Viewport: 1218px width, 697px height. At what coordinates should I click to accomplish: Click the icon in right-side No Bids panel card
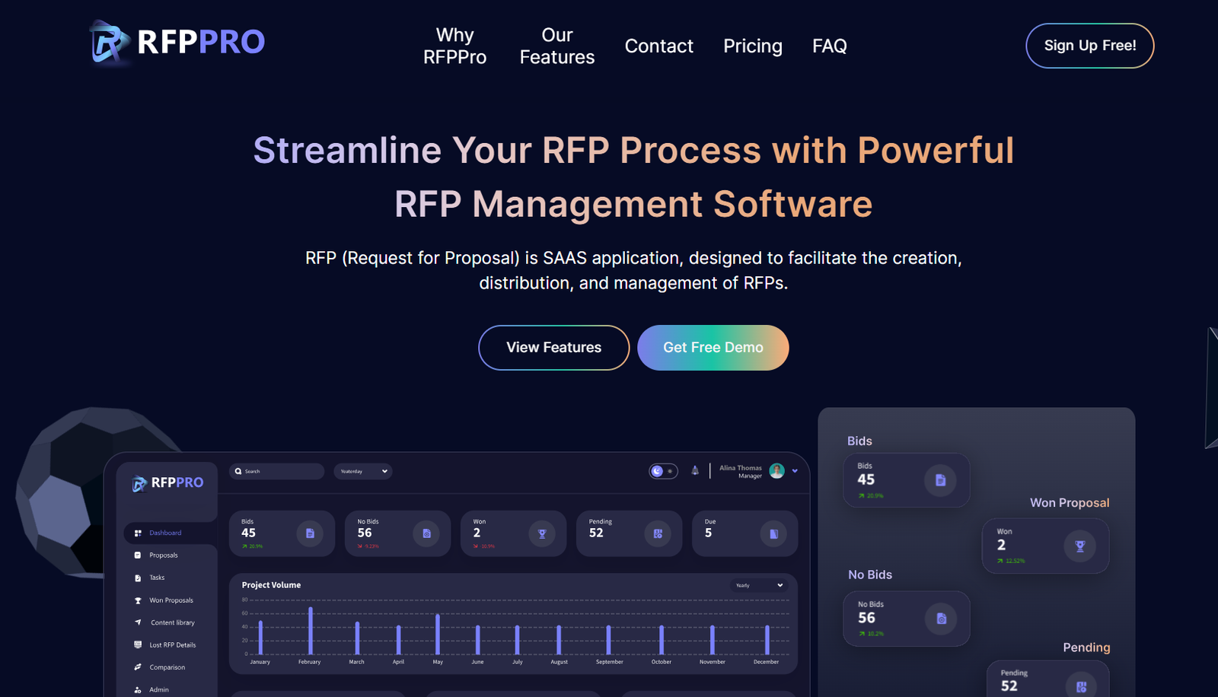click(941, 619)
